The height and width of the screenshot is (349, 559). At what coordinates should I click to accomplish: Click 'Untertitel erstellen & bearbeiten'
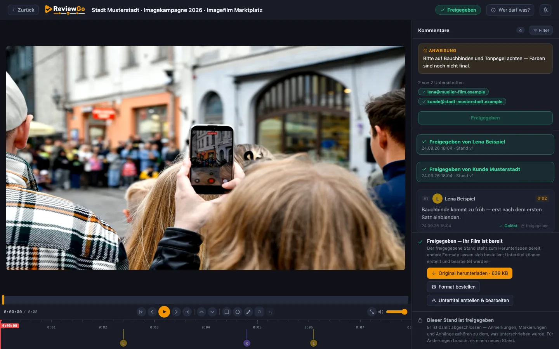(x=470, y=301)
